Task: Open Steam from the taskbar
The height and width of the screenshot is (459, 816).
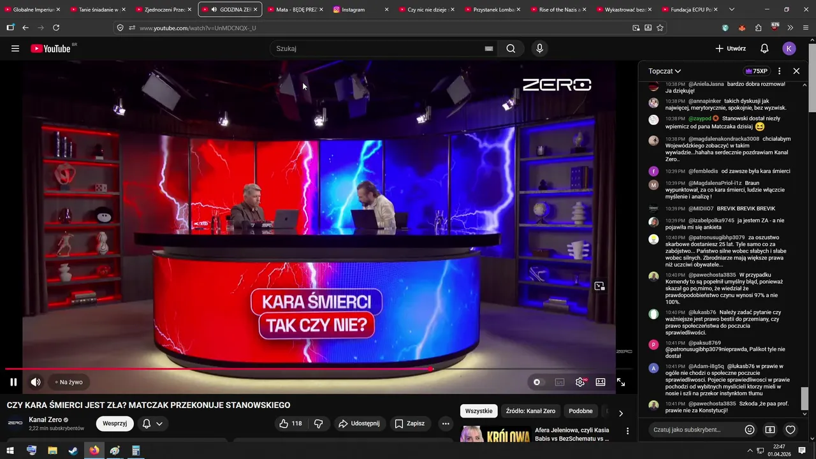Action: click(73, 450)
